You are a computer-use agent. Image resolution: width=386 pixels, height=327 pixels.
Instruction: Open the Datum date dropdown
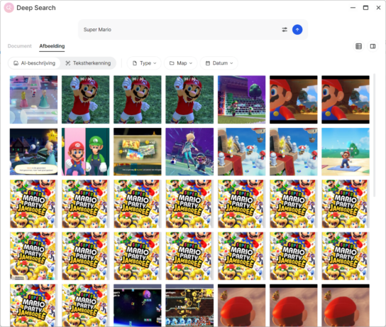tap(219, 63)
